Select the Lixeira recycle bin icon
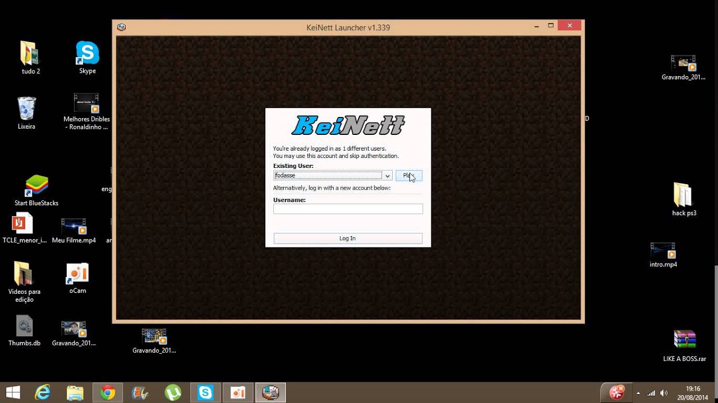This screenshot has height=403, width=718. 26,109
